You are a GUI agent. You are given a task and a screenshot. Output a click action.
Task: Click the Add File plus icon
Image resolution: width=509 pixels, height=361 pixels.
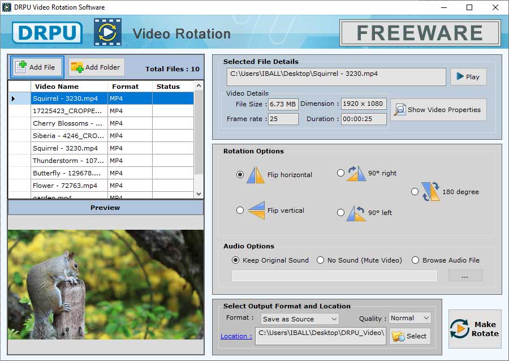click(x=21, y=67)
